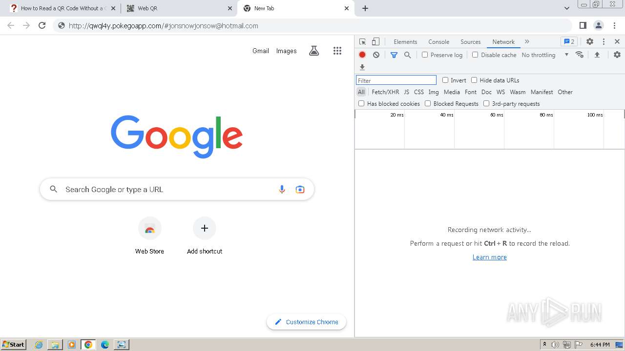
Task: Filter requests by CSS
Action: click(x=419, y=92)
